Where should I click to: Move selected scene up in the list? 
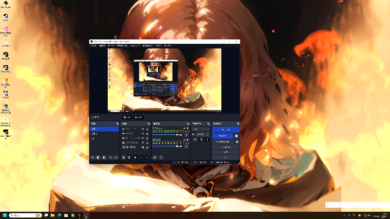[x=111, y=157]
